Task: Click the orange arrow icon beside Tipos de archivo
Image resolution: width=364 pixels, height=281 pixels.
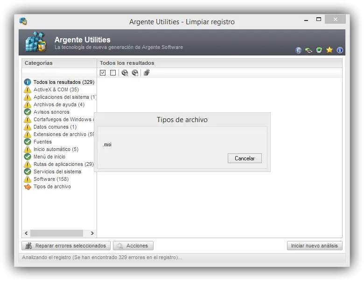Action: (28, 187)
